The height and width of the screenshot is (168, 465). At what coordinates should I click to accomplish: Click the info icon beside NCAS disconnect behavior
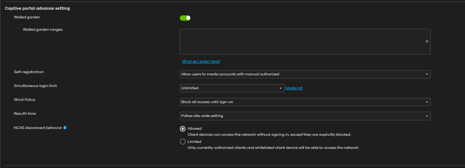(x=65, y=128)
